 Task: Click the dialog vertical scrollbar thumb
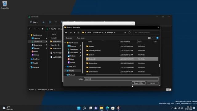pos(159,65)
